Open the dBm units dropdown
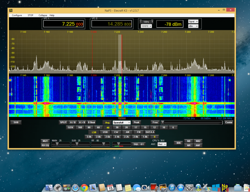This screenshot has width=250, height=192. coord(194,26)
